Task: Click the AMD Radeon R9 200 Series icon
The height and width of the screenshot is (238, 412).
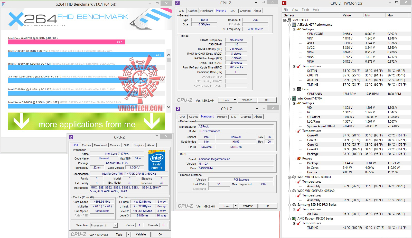Action: 294,219
